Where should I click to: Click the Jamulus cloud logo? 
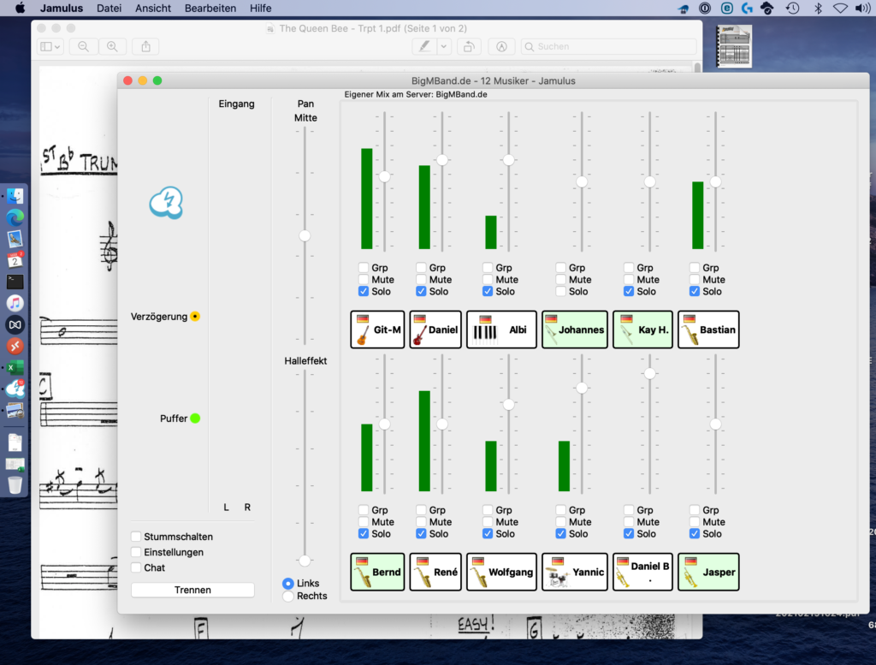coord(166,202)
